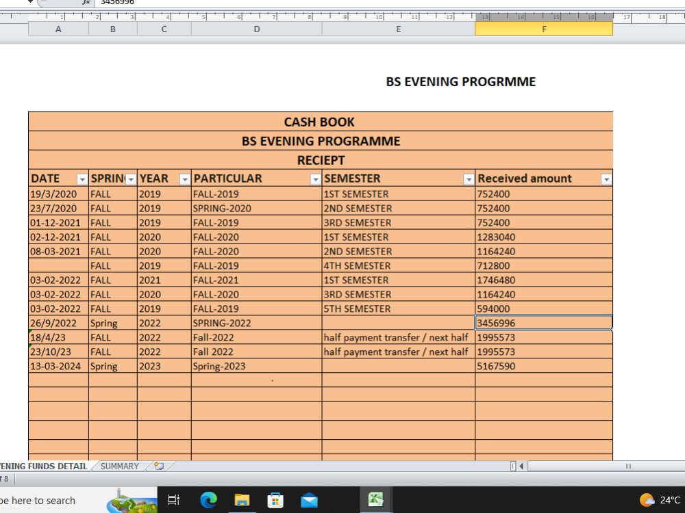This screenshot has width=685, height=513.
Task: Select date cell 02-12-2021
Action: pyautogui.click(x=58, y=237)
